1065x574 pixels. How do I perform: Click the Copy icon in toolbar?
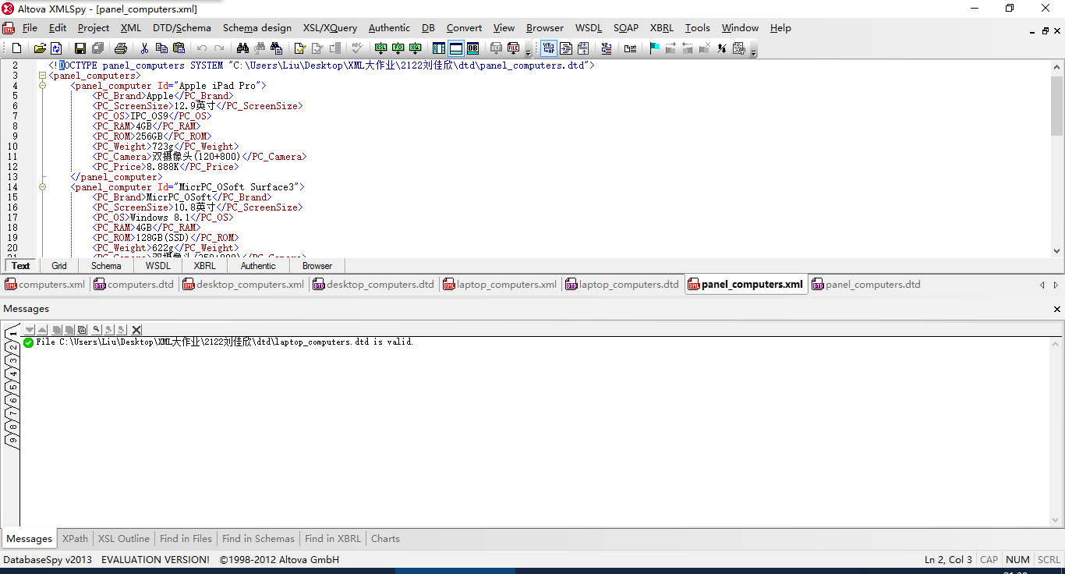[161, 48]
